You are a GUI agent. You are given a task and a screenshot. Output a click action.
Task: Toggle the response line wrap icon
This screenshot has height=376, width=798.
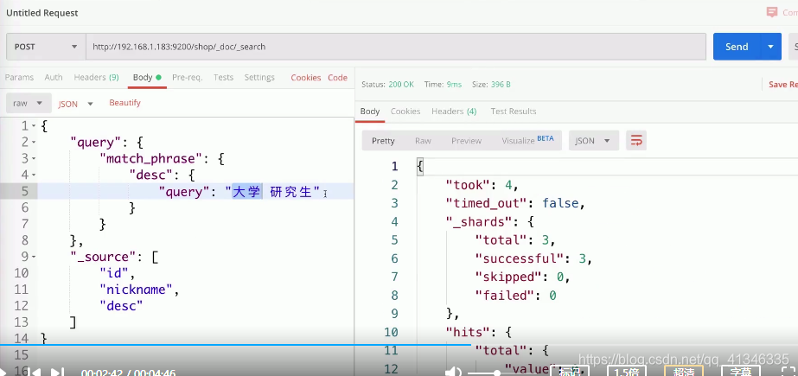click(636, 141)
